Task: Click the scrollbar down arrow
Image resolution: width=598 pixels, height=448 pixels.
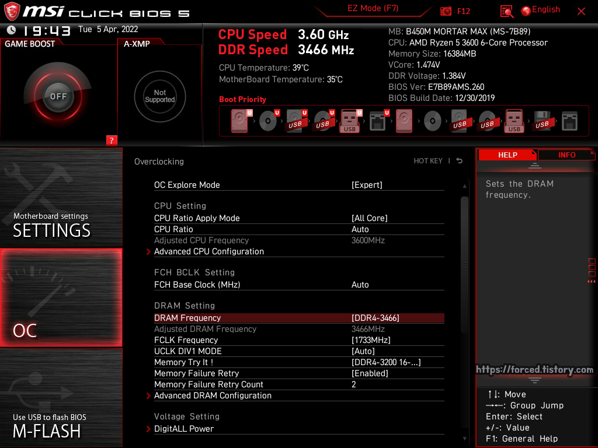Action: click(x=464, y=439)
